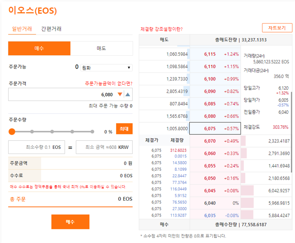295x243 pixels.
Task: Click bid quantity 6,042.9257
Action: 279,190
